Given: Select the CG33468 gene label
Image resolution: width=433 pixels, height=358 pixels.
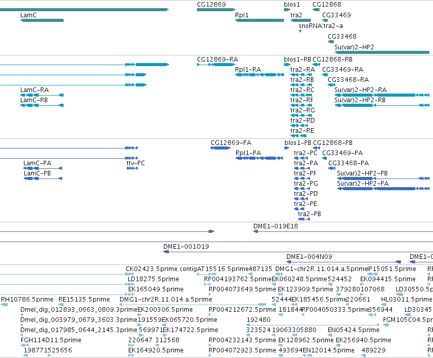Looking at the screenshot, I should [342, 37].
